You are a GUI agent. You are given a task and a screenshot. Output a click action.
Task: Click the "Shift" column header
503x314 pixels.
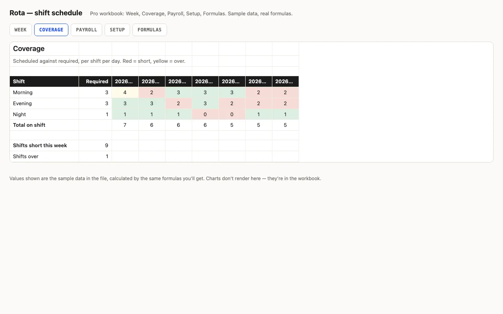44,81
